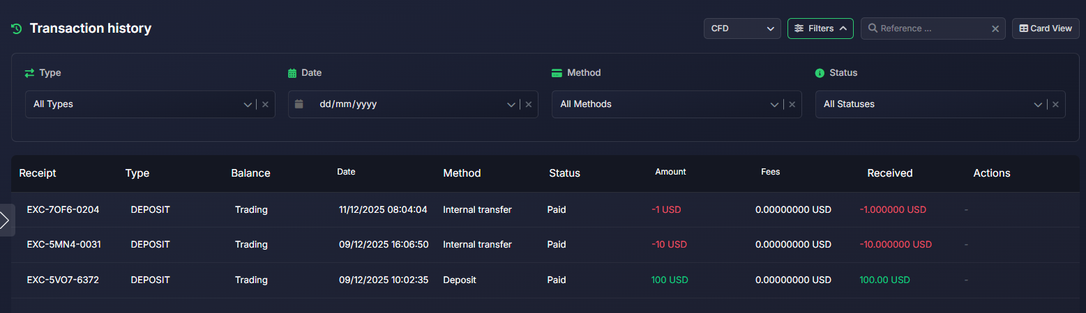Clear the Reference search field with X icon

click(x=995, y=29)
